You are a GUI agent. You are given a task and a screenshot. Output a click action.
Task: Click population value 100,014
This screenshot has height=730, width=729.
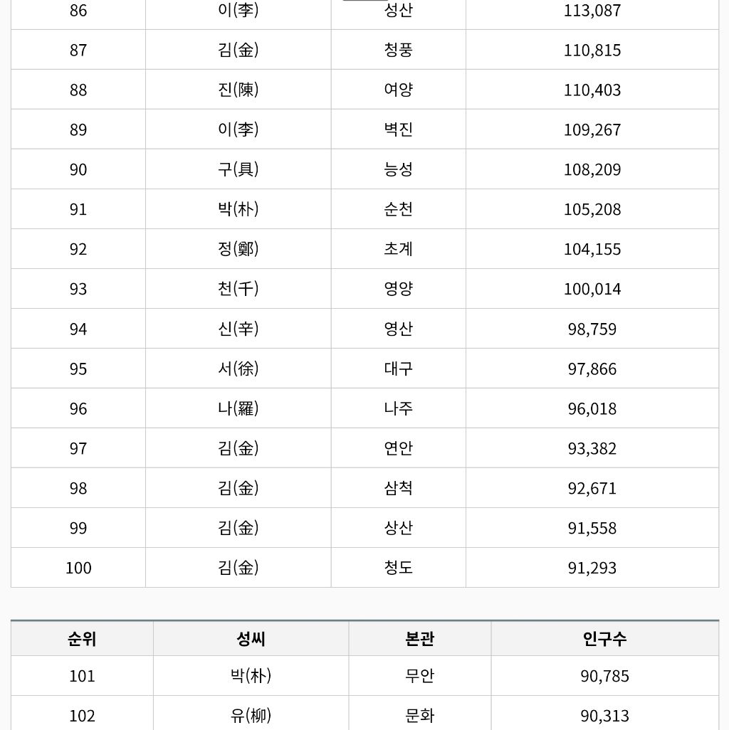point(592,289)
